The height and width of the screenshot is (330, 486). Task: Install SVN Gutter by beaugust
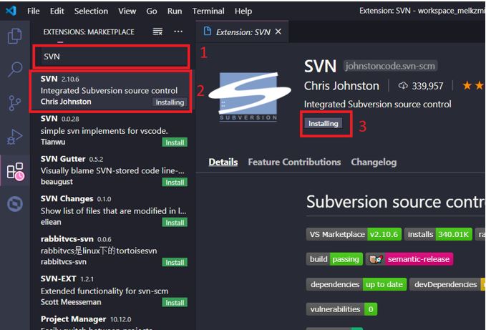pyautogui.click(x=175, y=183)
